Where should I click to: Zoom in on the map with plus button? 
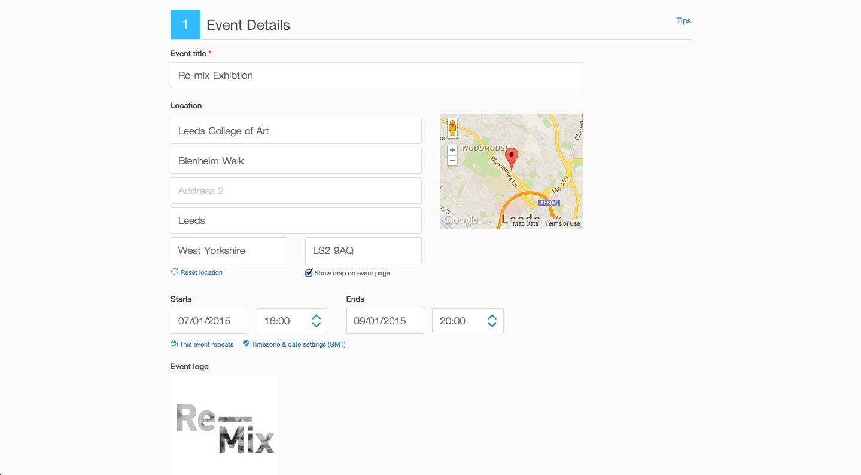pos(452,150)
